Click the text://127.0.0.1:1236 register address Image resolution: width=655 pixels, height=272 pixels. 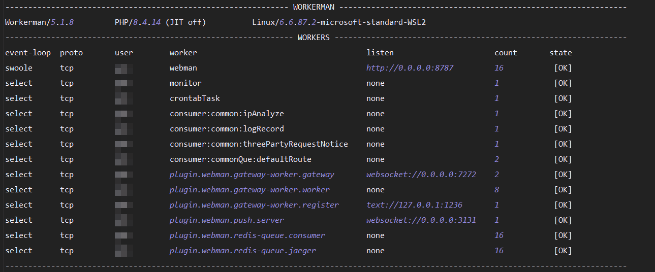pyautogui.click(x=414, y=205)
